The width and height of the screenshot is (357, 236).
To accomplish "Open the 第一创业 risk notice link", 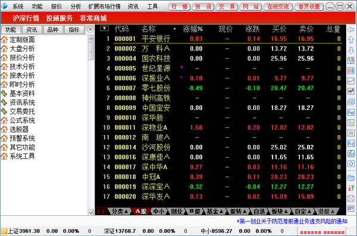I will (x=292, y=221).
